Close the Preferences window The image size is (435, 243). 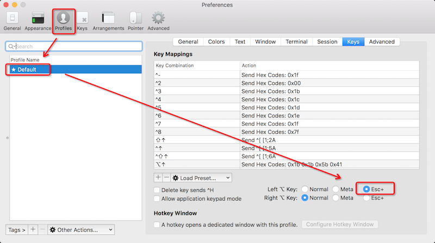tap(6, 4)
